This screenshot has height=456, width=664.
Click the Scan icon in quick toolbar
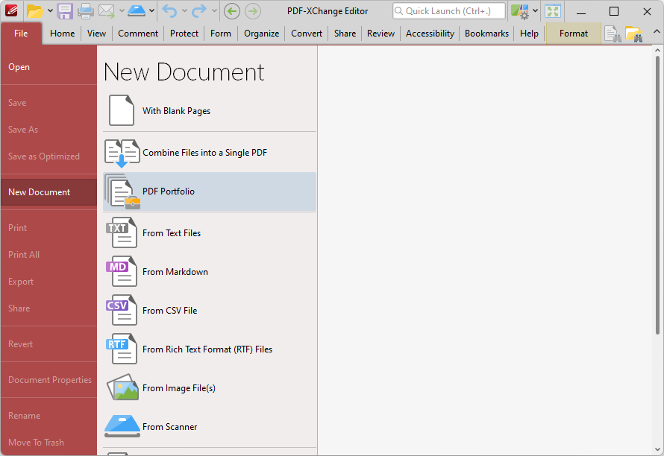point(137,11)
